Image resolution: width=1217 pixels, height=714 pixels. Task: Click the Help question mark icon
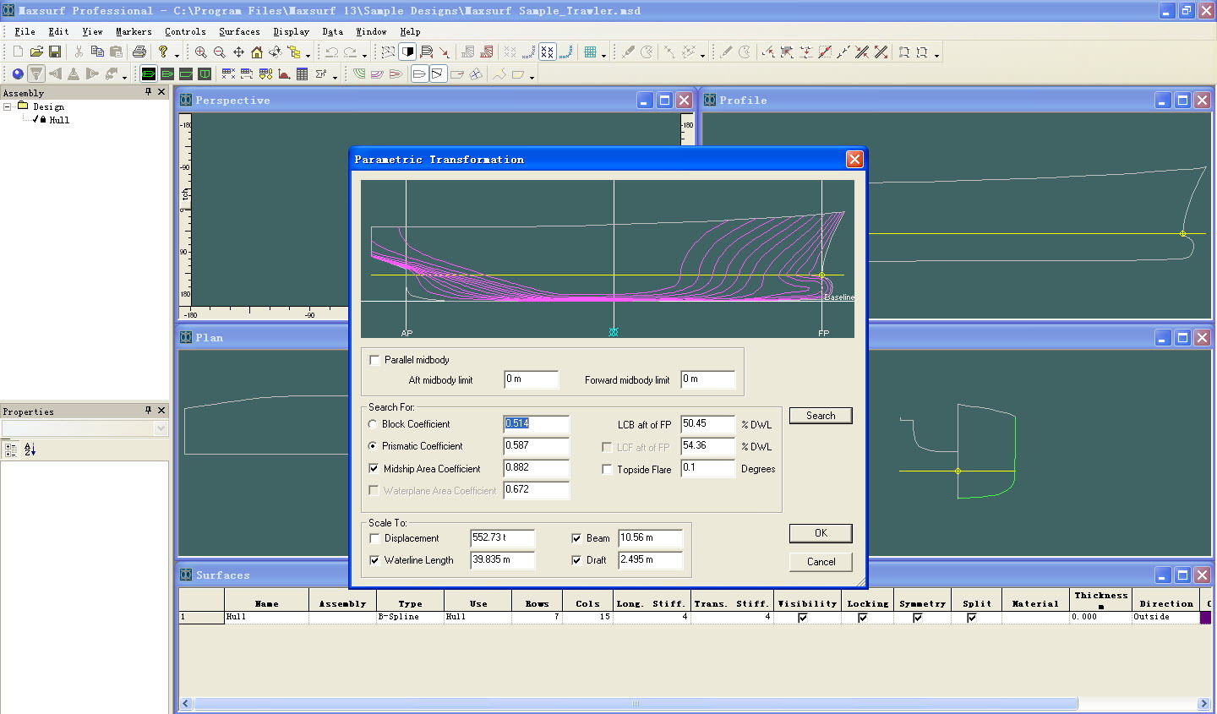(x=163, y=52)
